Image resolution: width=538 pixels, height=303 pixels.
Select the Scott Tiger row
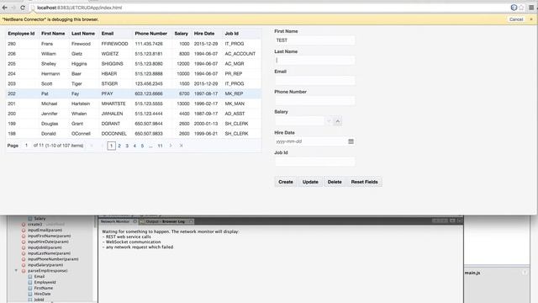point(134,83)
